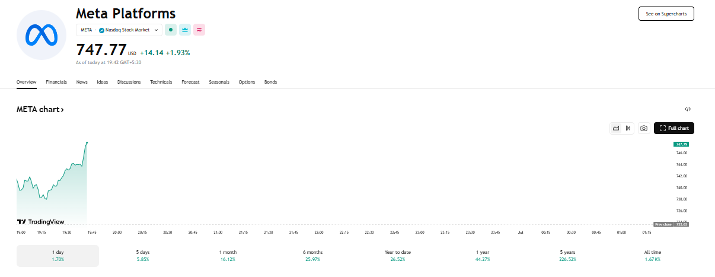Click the 736.00 price axis label
Screen dimensions: 715x277
tap(682, 211)
